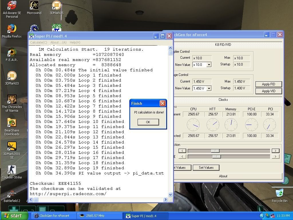The width and height of the screenshot is (293, 220).
Task: Launch the Counter-Strike desktop shortcut
Action: [x=12, y=170]
